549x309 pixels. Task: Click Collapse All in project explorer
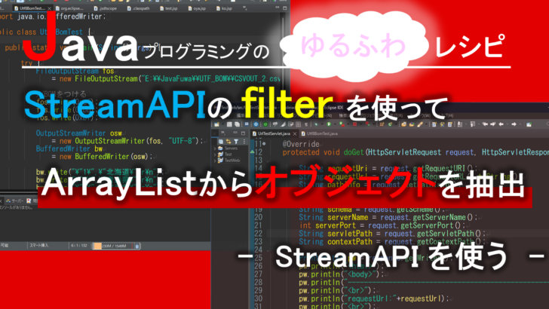[x=220, y=142]
